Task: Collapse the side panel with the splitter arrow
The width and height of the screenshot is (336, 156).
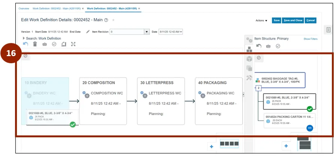Action: (x=243, y=94)
